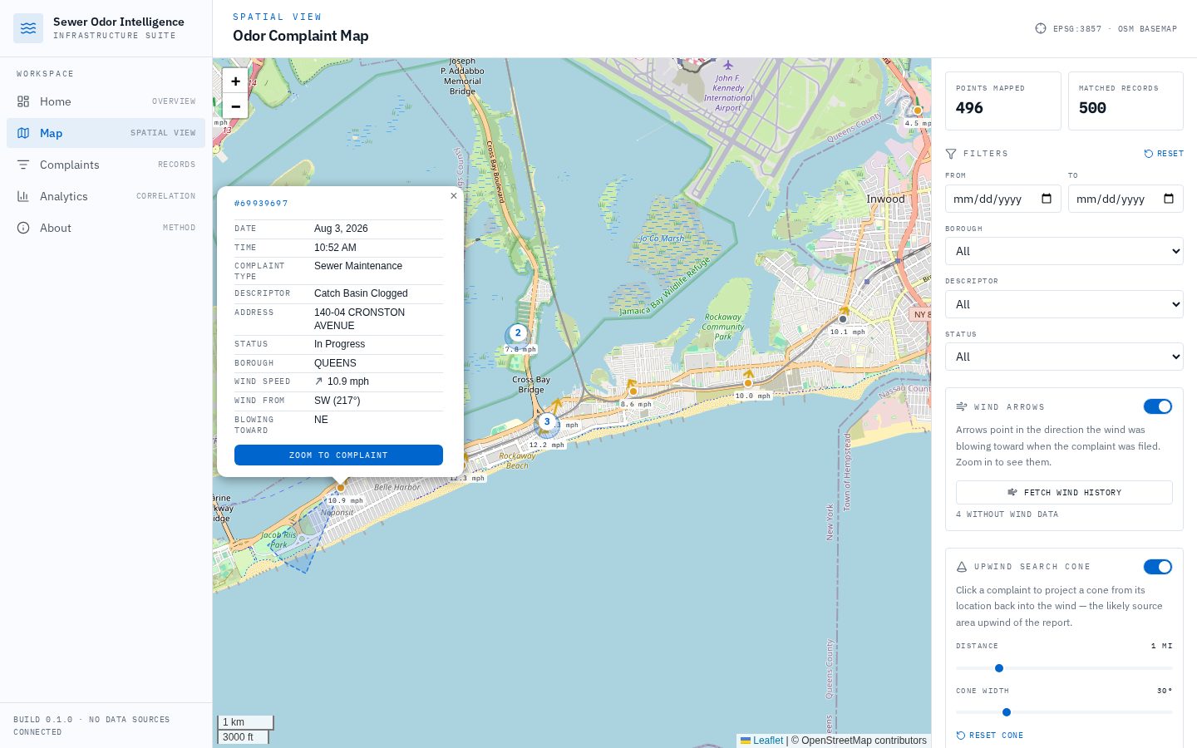The image size is (1197, 748).
Task: Open the Home overview page
Action: click(x=106, y=101)
